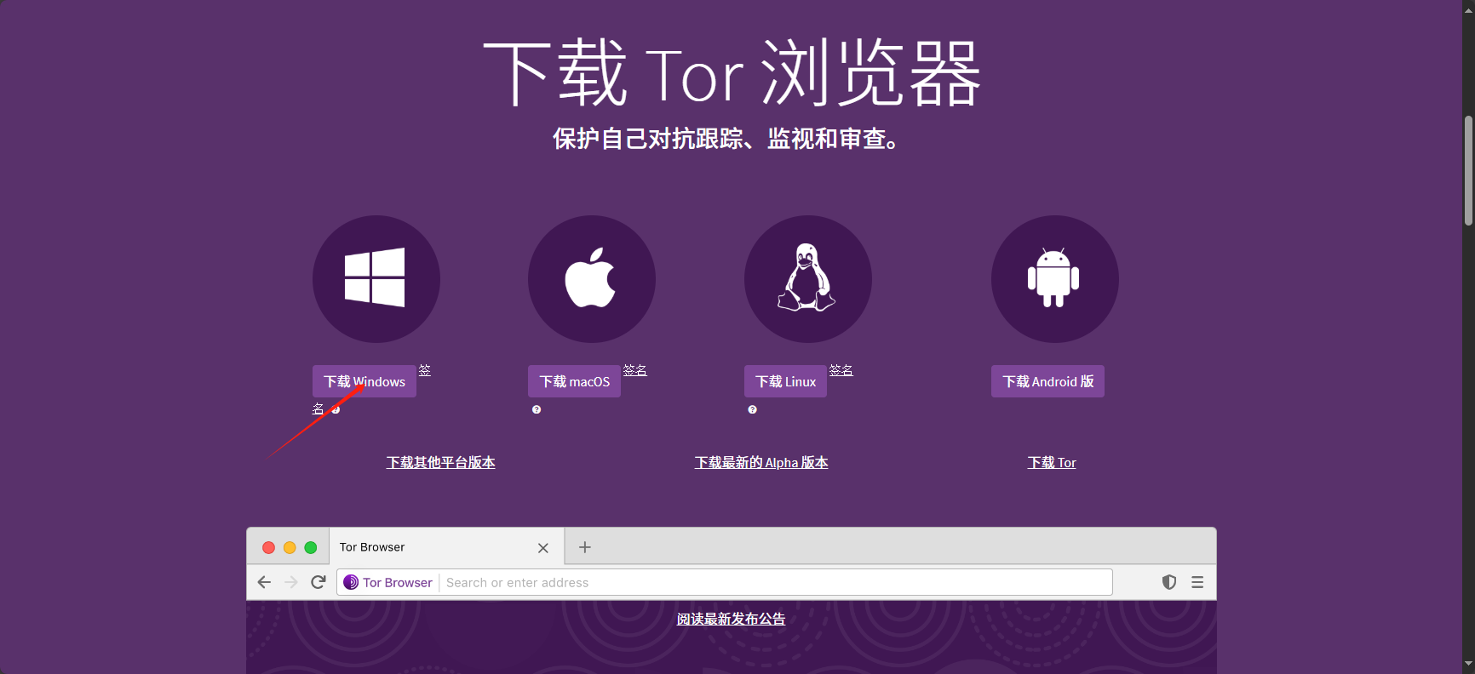Select the Tor Browser tab
Image resolution: width=1475 pixels, height=674 pixels.
(446, 547)
